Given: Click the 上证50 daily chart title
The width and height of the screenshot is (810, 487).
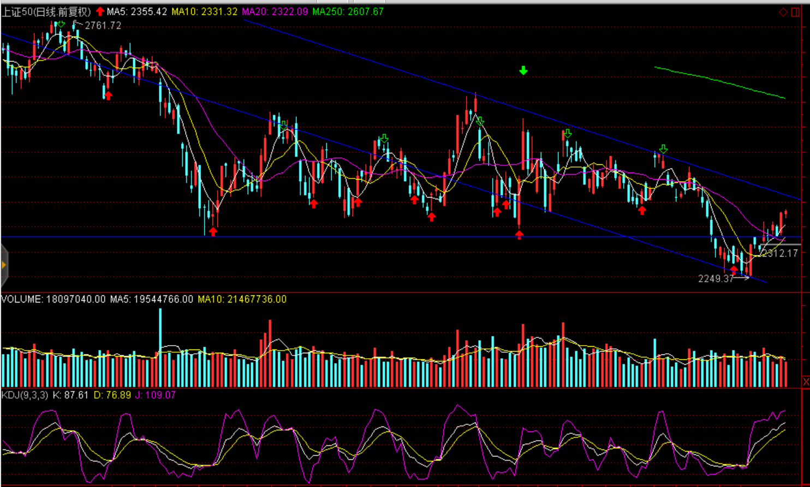Looking at the screenshot, I should click(46, 11).
